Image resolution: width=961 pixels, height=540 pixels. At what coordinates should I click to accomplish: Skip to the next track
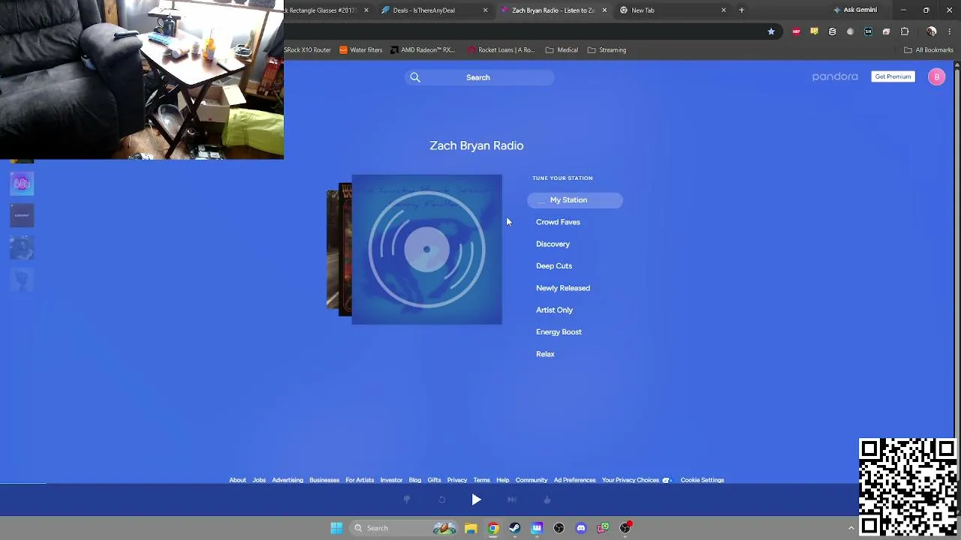coord(511,499)
